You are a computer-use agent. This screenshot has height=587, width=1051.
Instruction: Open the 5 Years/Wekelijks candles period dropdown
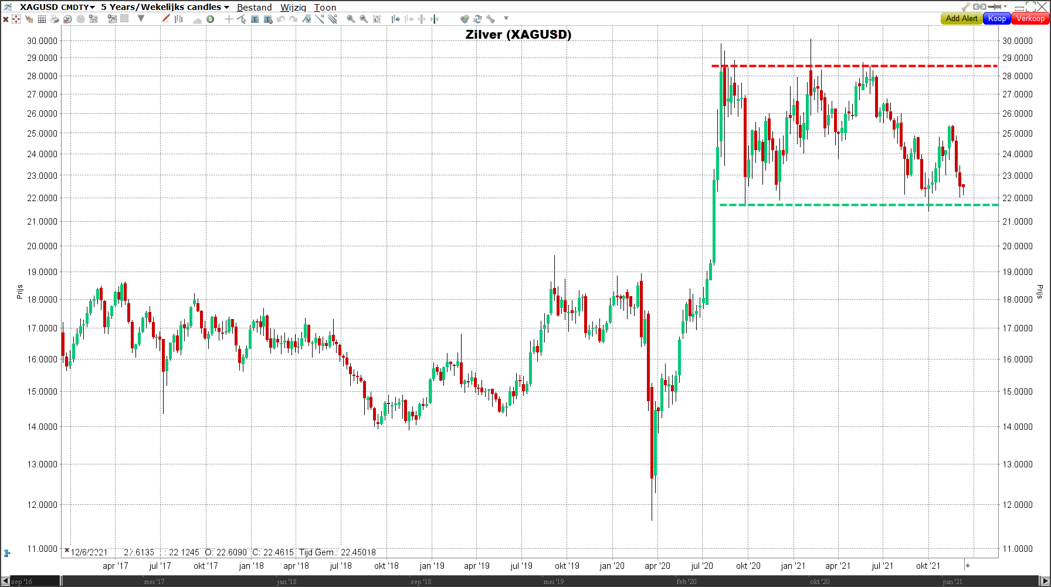tap(165, 7)
